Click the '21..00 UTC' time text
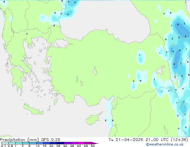This screenshot has height=147, width=190. pos(157,140)
